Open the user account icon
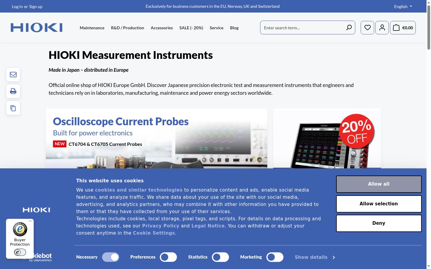Image resolution: width=431 pixels, height=269 pixels. tap(382, 27)
